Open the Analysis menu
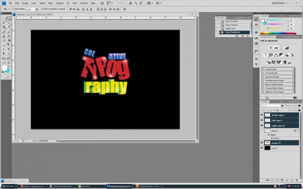 click(x=60, y=3)
